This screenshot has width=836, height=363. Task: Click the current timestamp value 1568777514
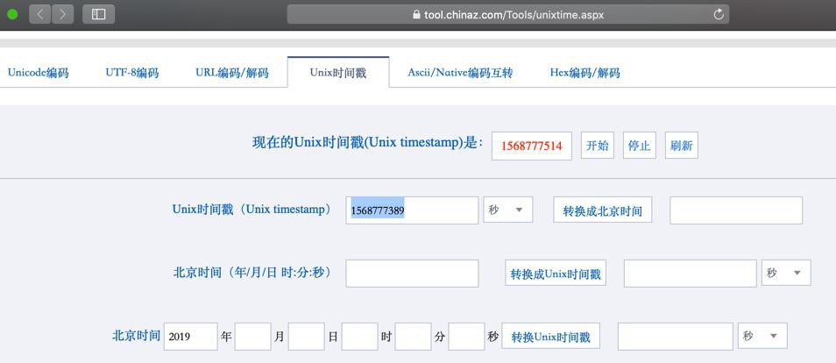(x=532, y=146)
